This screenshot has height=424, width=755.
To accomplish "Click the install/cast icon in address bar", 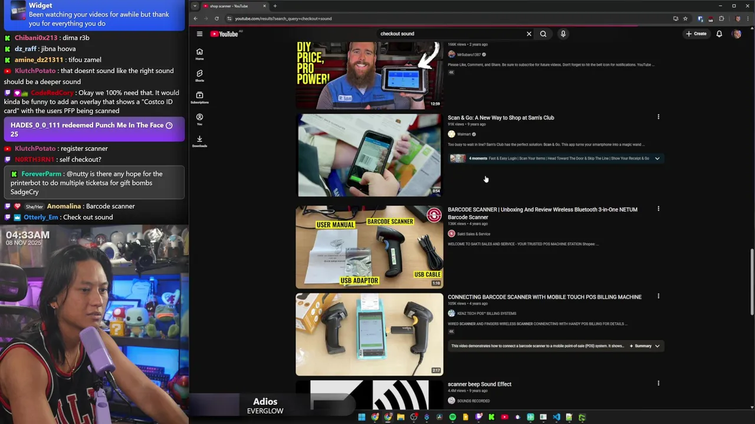I will pos(675,18).
